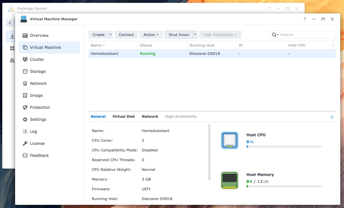
Task: Go to the Storage section
Action: coord(49,71)
